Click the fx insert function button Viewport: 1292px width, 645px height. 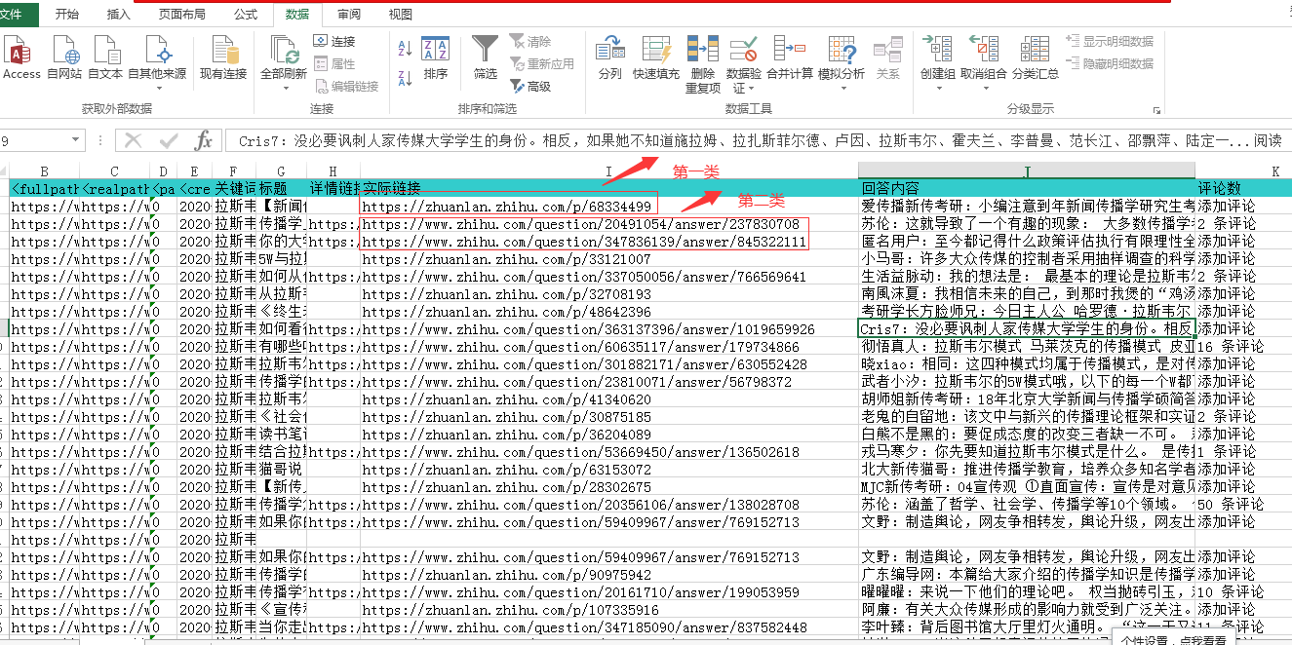[204, 141]
